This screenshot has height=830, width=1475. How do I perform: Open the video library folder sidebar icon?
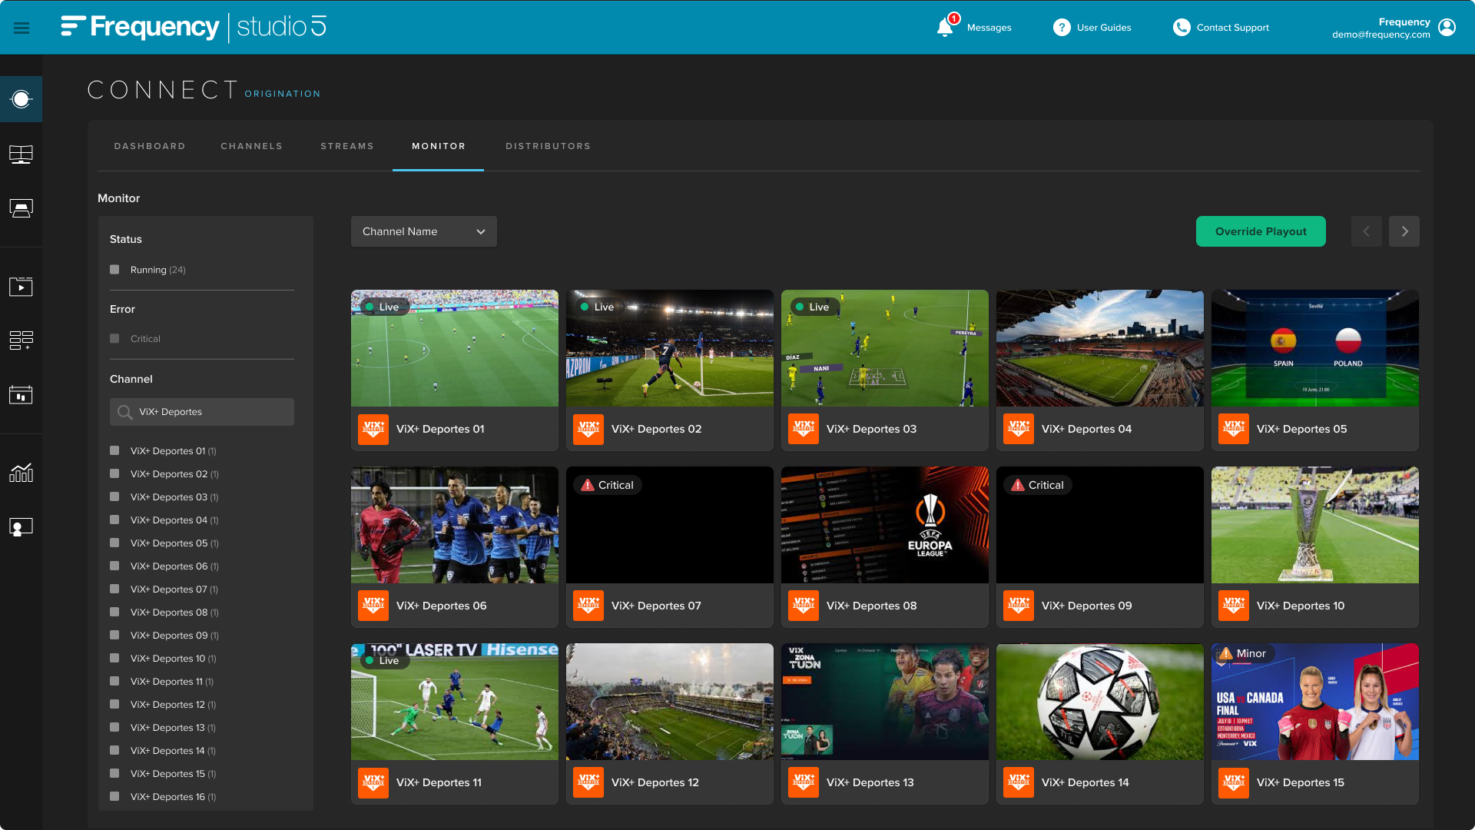point(21,287)
